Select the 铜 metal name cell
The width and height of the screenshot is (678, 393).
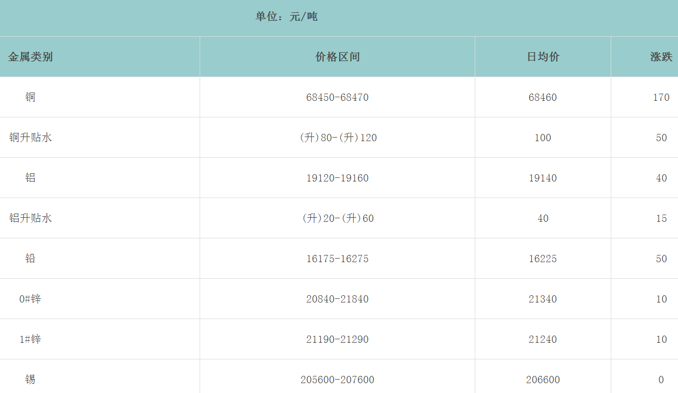tap(31, 97)
